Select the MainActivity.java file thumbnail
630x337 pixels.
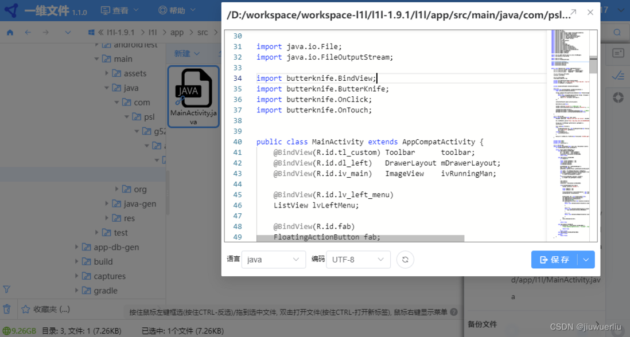(193, 97)
